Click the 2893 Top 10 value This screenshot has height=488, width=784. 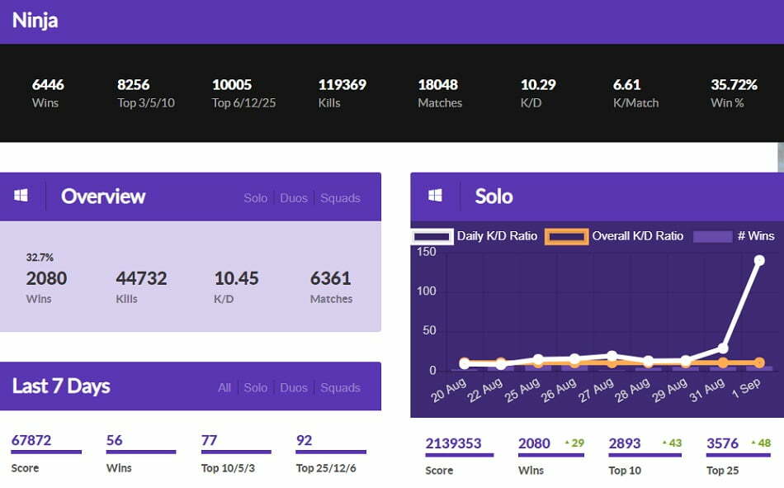[625, 443]
